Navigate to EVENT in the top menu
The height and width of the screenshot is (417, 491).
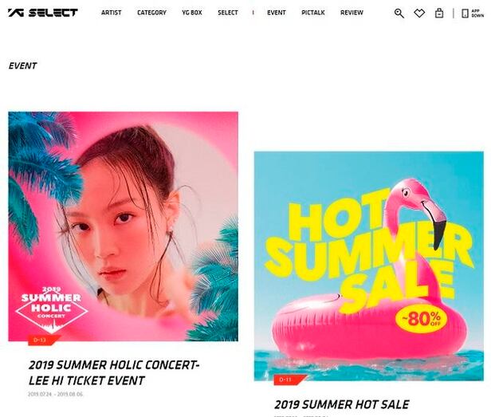tap(276, 13)
